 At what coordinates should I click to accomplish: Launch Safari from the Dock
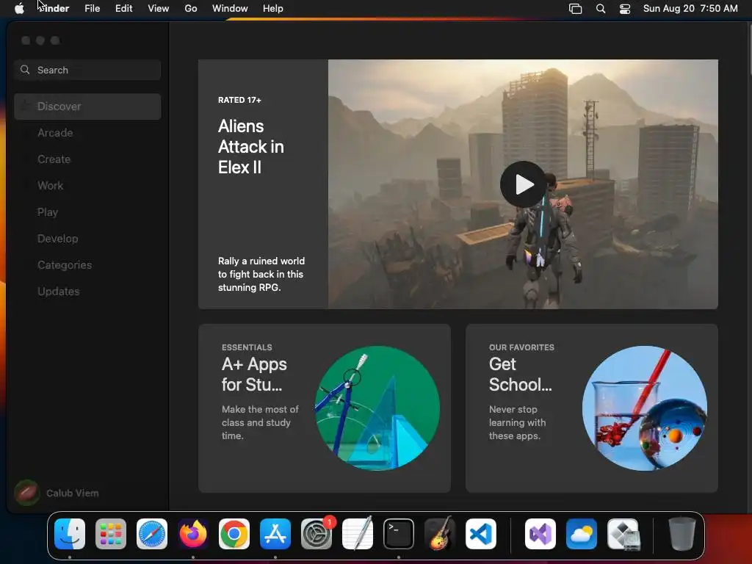(x=152, y=534)
